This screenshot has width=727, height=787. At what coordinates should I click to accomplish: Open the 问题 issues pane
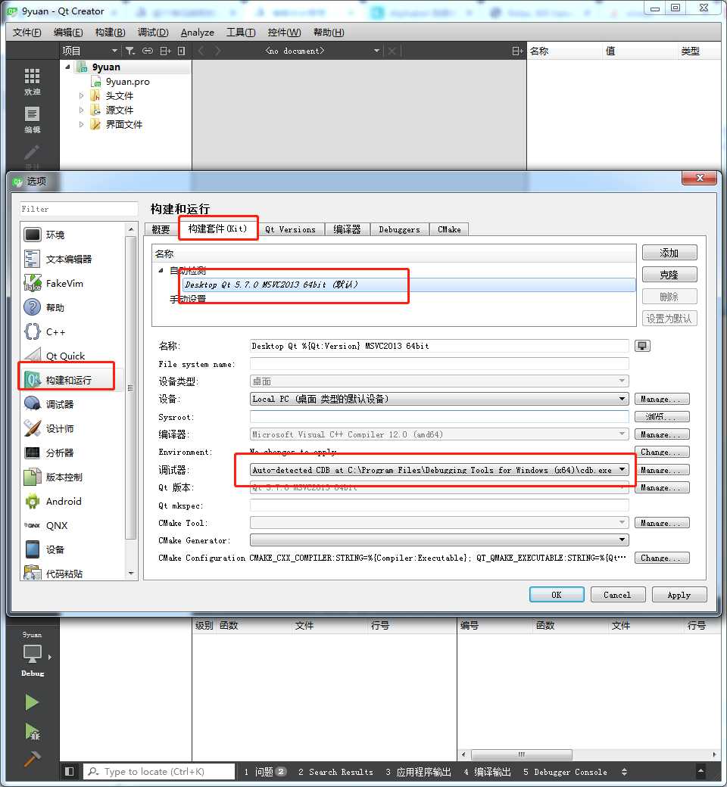click(x=265, y=772)
